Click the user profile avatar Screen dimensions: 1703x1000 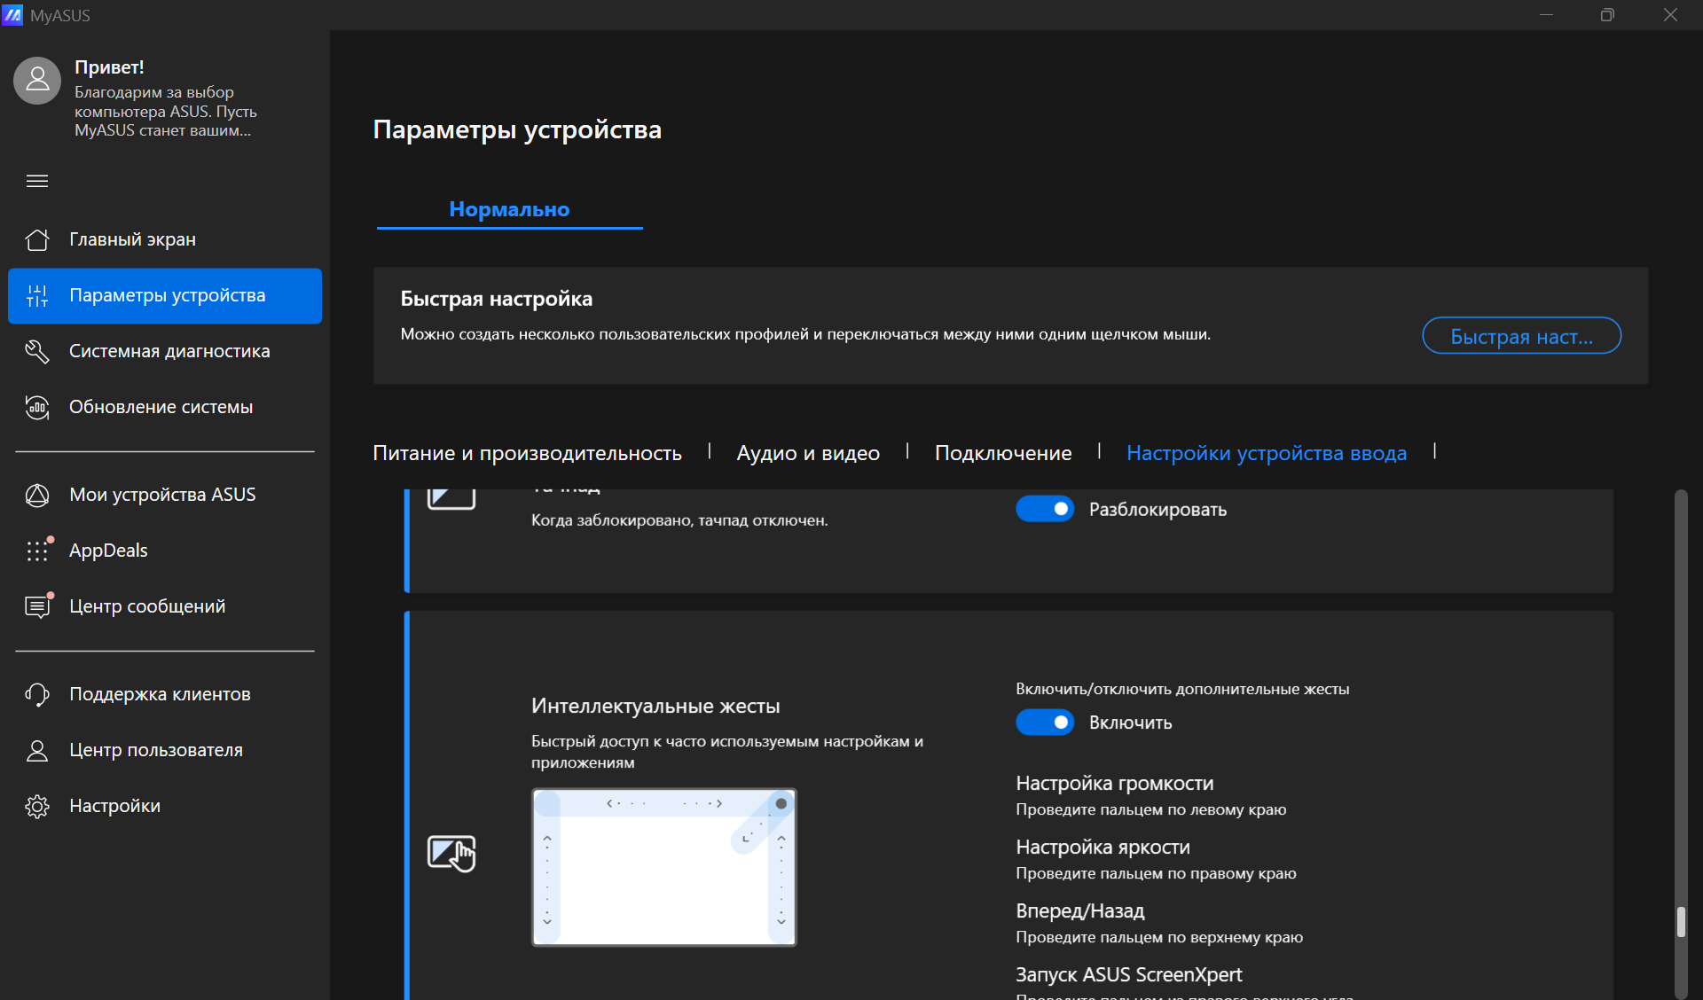point(37,81)
